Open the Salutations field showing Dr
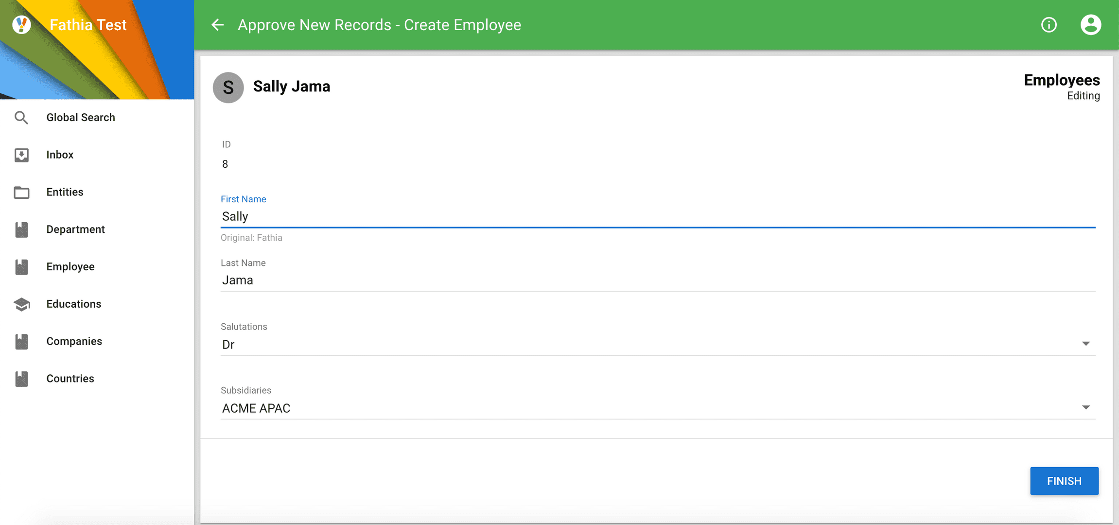This screenshot has width=1119, height=525. [658, 345]
